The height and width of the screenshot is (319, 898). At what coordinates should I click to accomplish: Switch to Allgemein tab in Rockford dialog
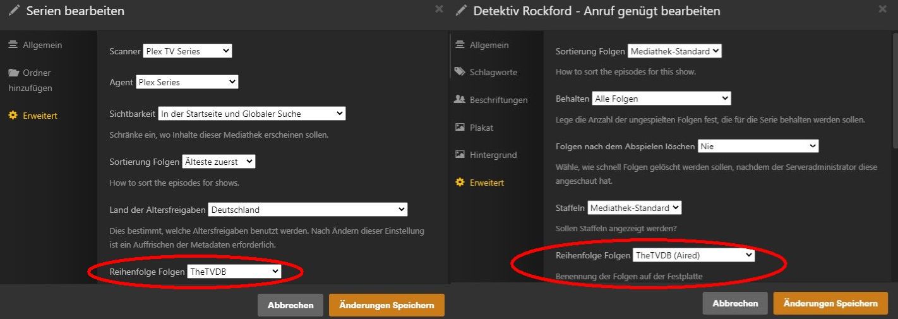[489, 45]
